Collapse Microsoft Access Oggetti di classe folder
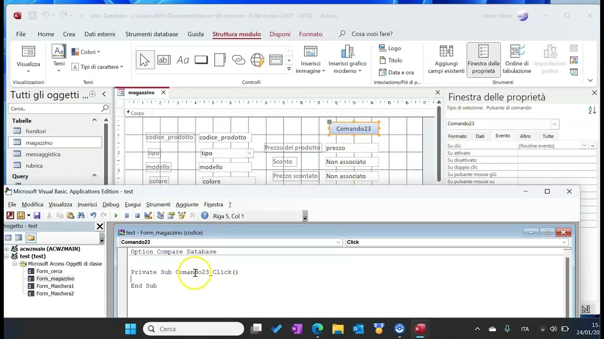604x339 pixels. pos(15,264)
